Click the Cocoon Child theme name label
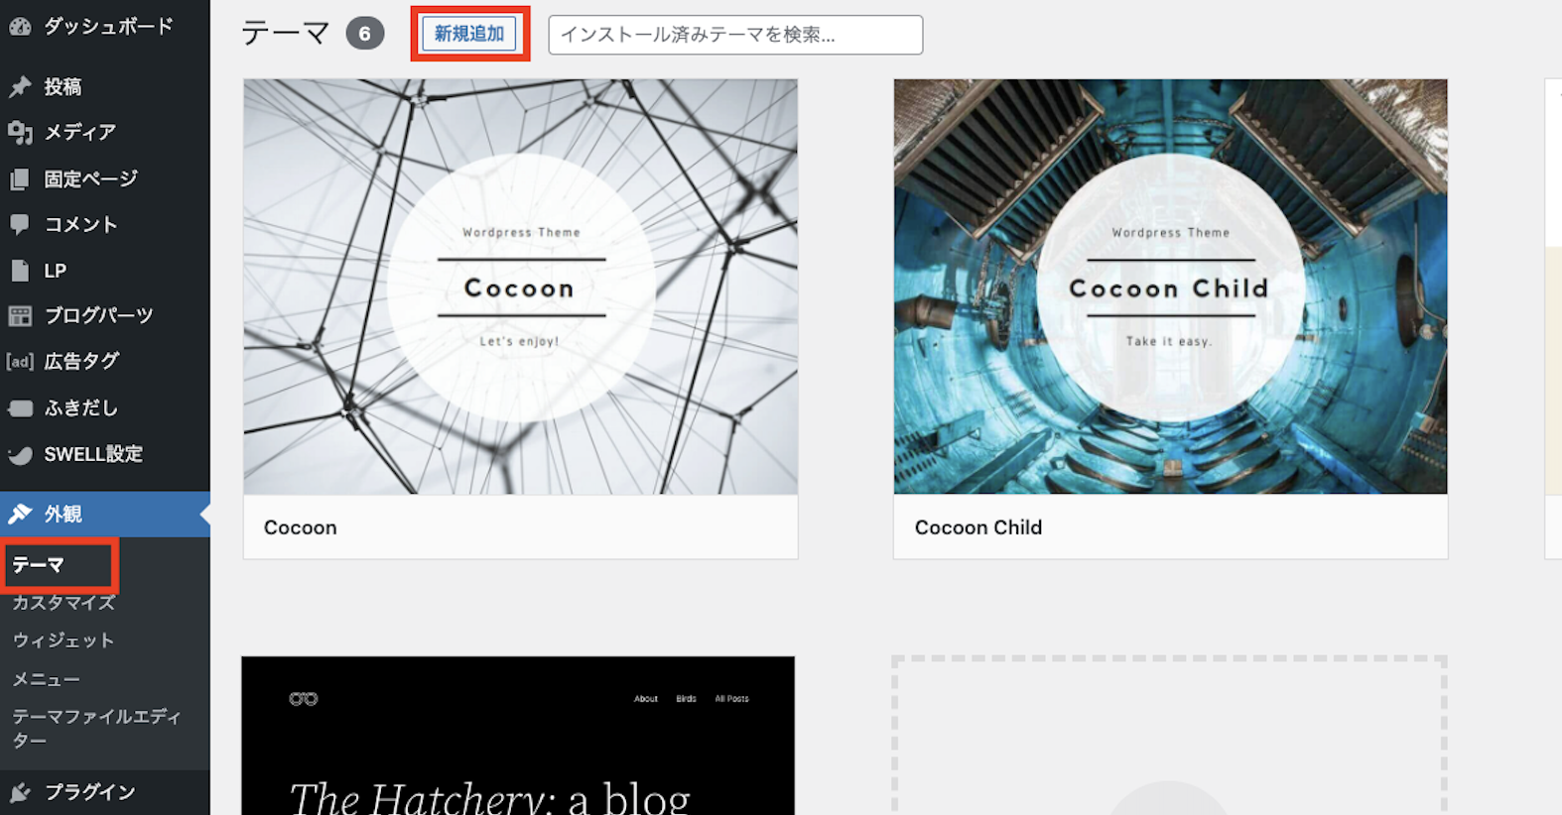Screen dimensions: 1562x815 (x=978, y=527)
